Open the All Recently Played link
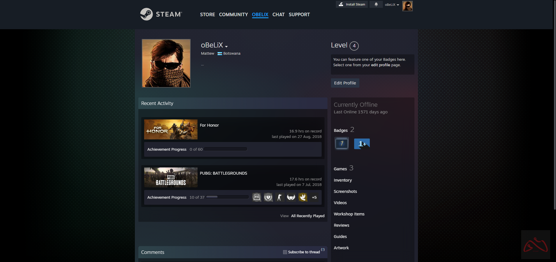Screen dimensions: 556x262 click(x=307, y=216)
